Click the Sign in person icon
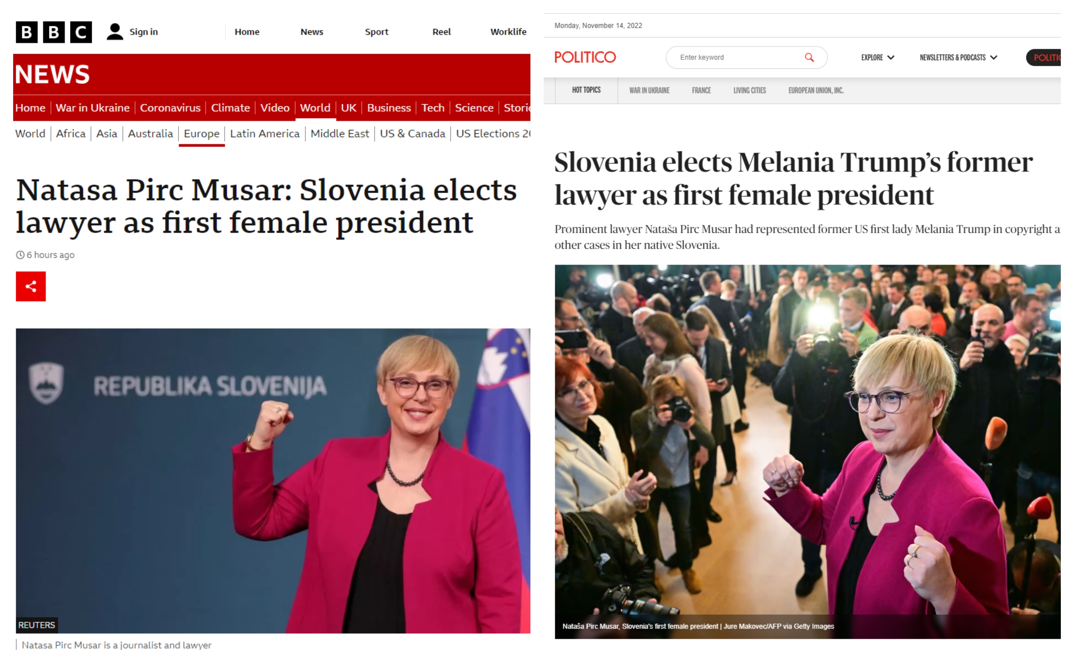The height and width of the screenshot is (663, 1074). [115, 31]
